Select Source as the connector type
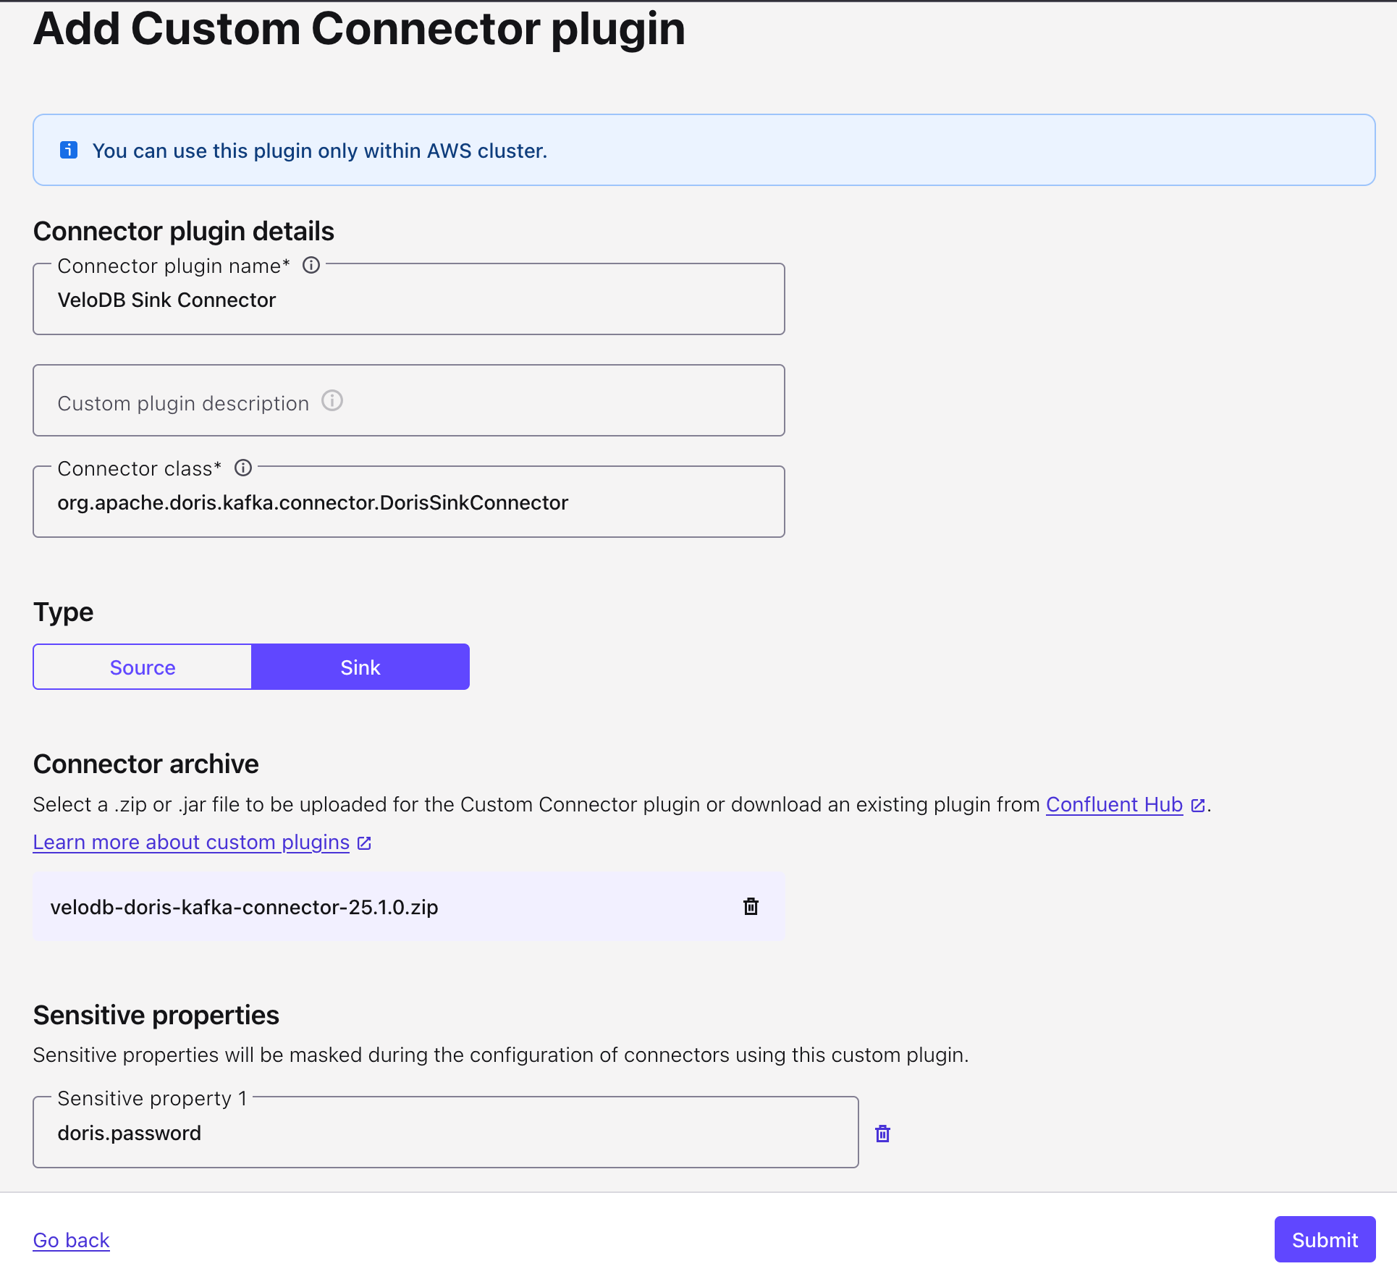1397x1274 pixels. [142, 667]
